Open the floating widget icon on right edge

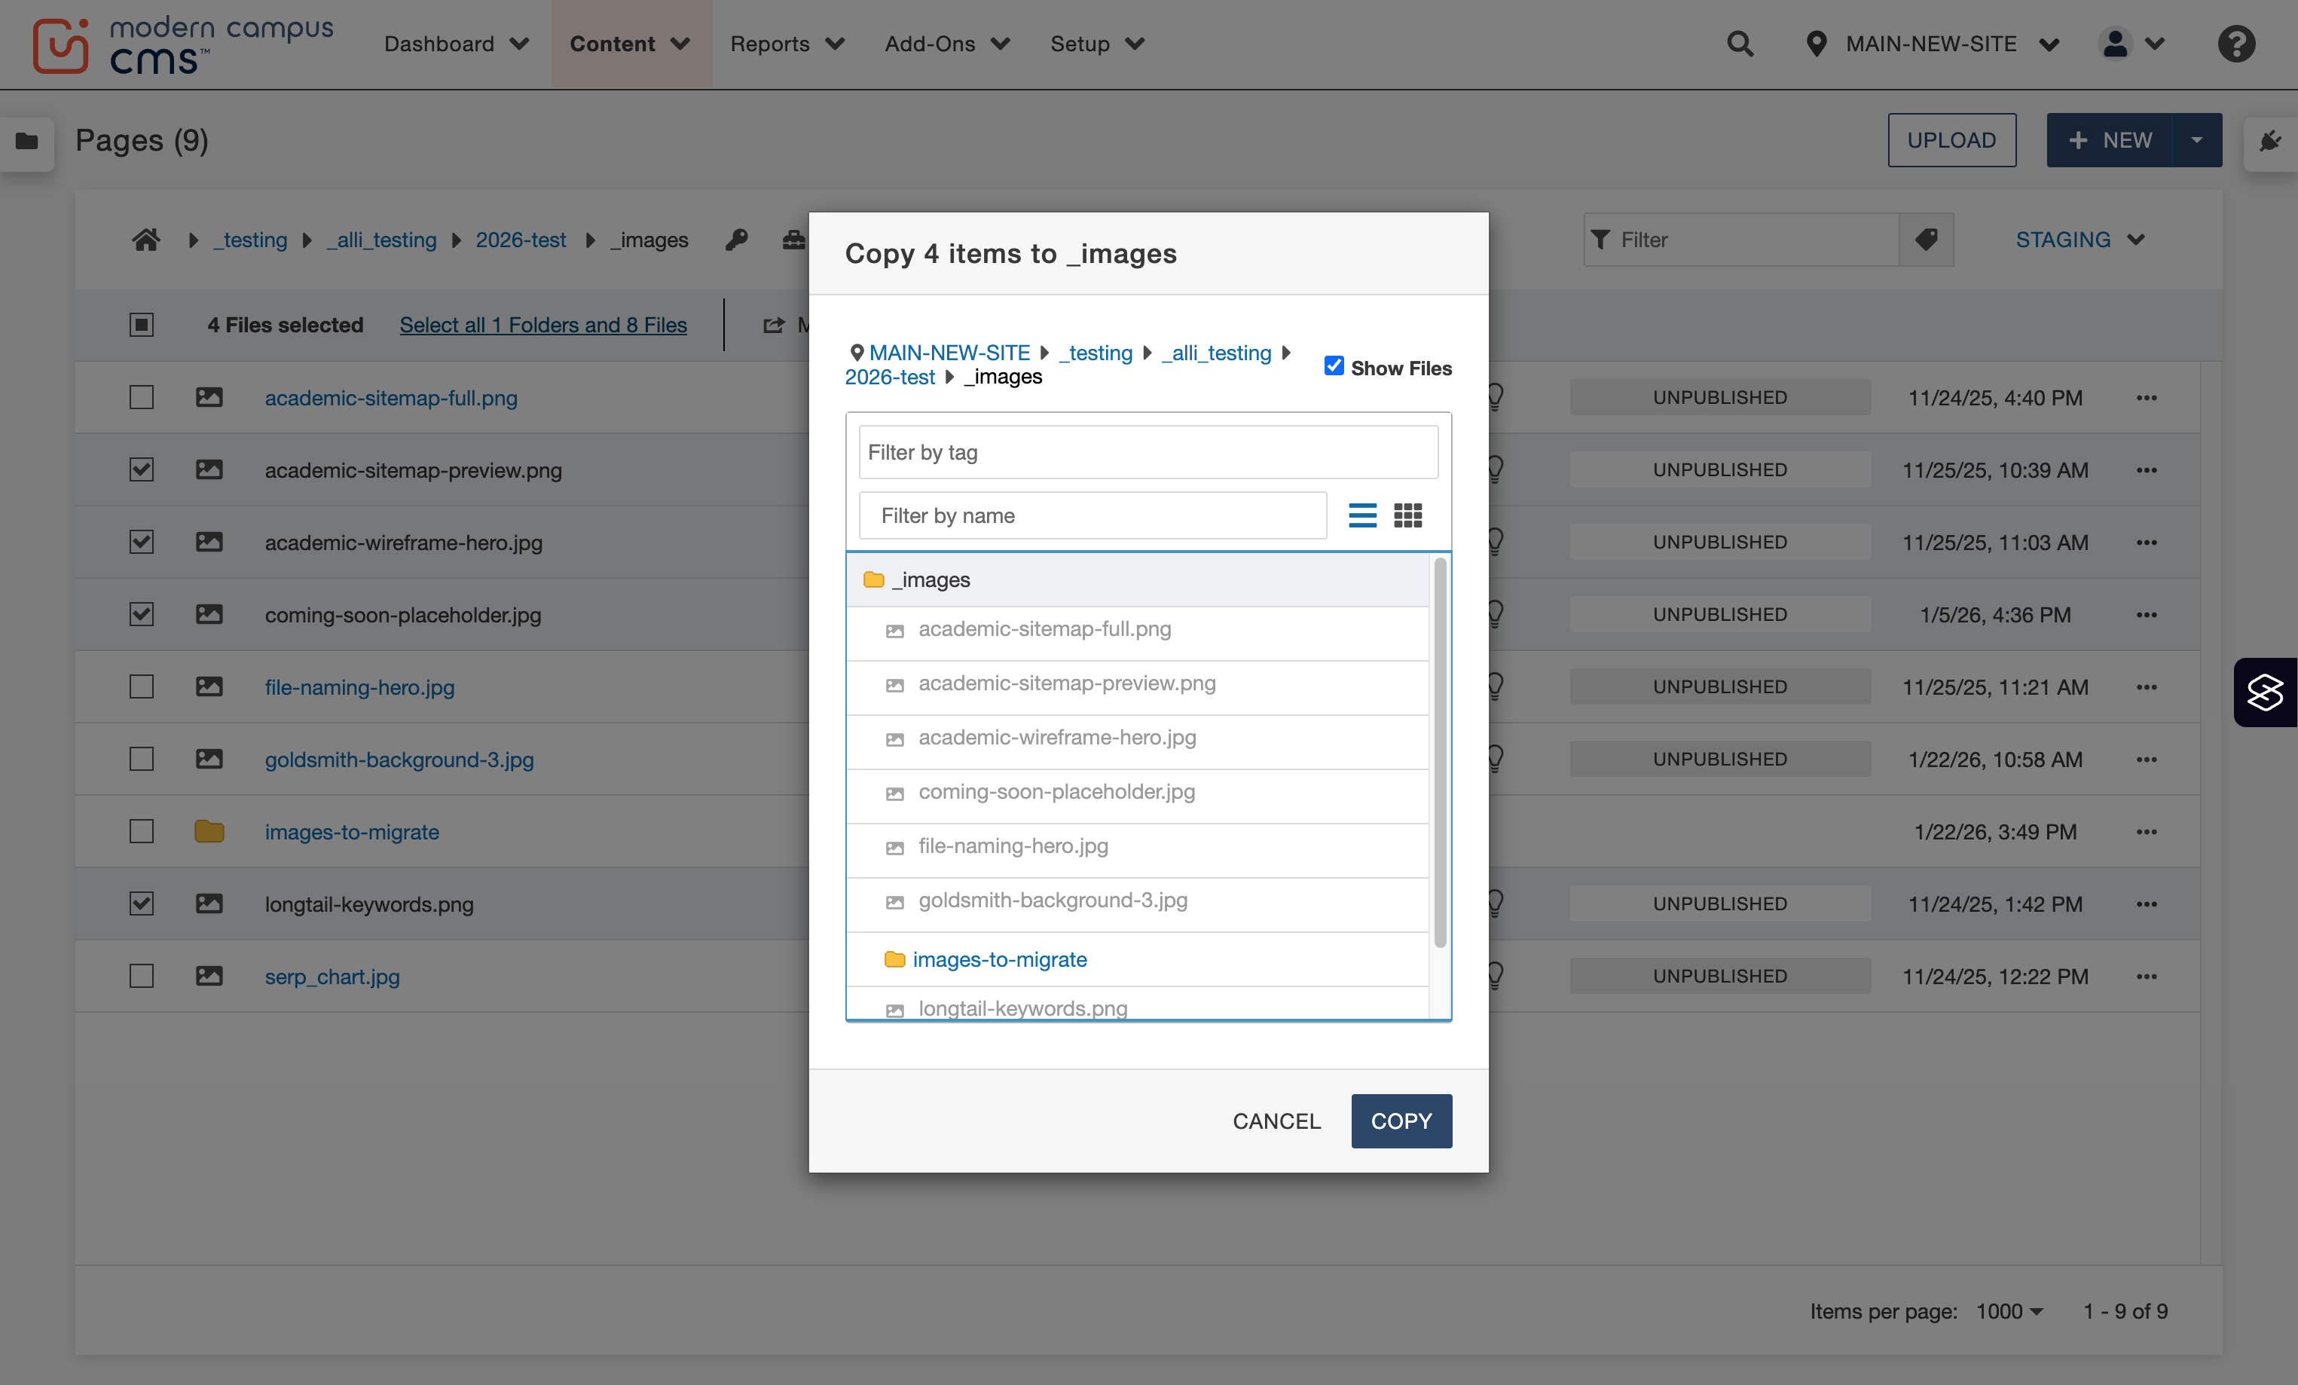[x=2264, y=692]
